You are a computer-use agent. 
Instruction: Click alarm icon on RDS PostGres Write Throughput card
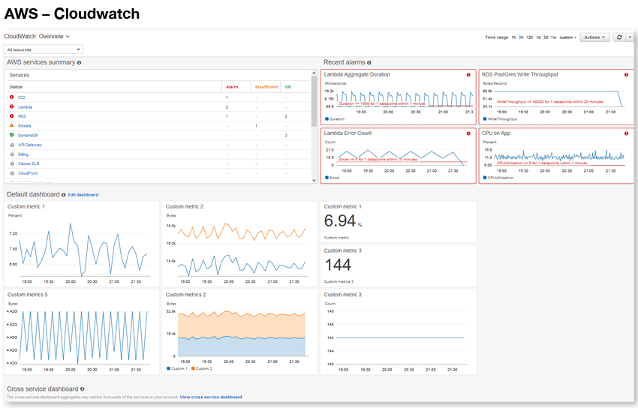coord(626,75)
